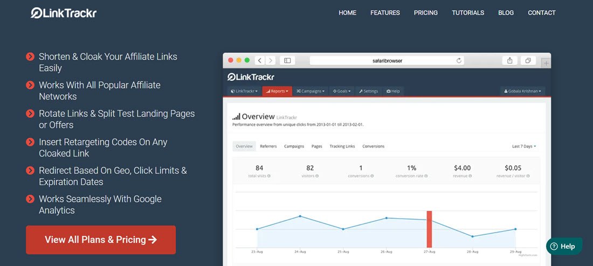Switch to the Pages tab
The image size is (593, 266).
click(x=316, y=146)
